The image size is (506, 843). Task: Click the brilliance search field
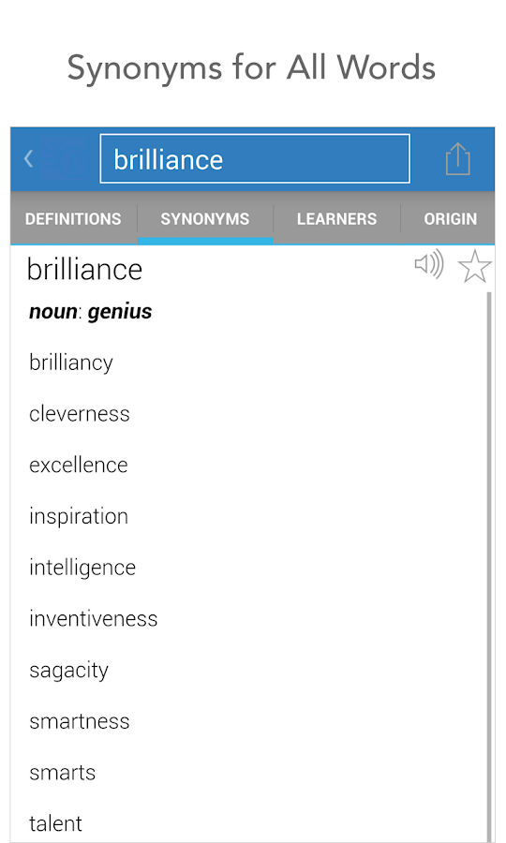255,158
